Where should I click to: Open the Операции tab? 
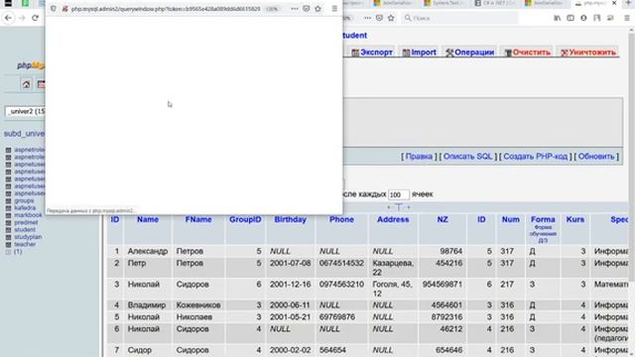pyautogui.click(x=469, y=53)
